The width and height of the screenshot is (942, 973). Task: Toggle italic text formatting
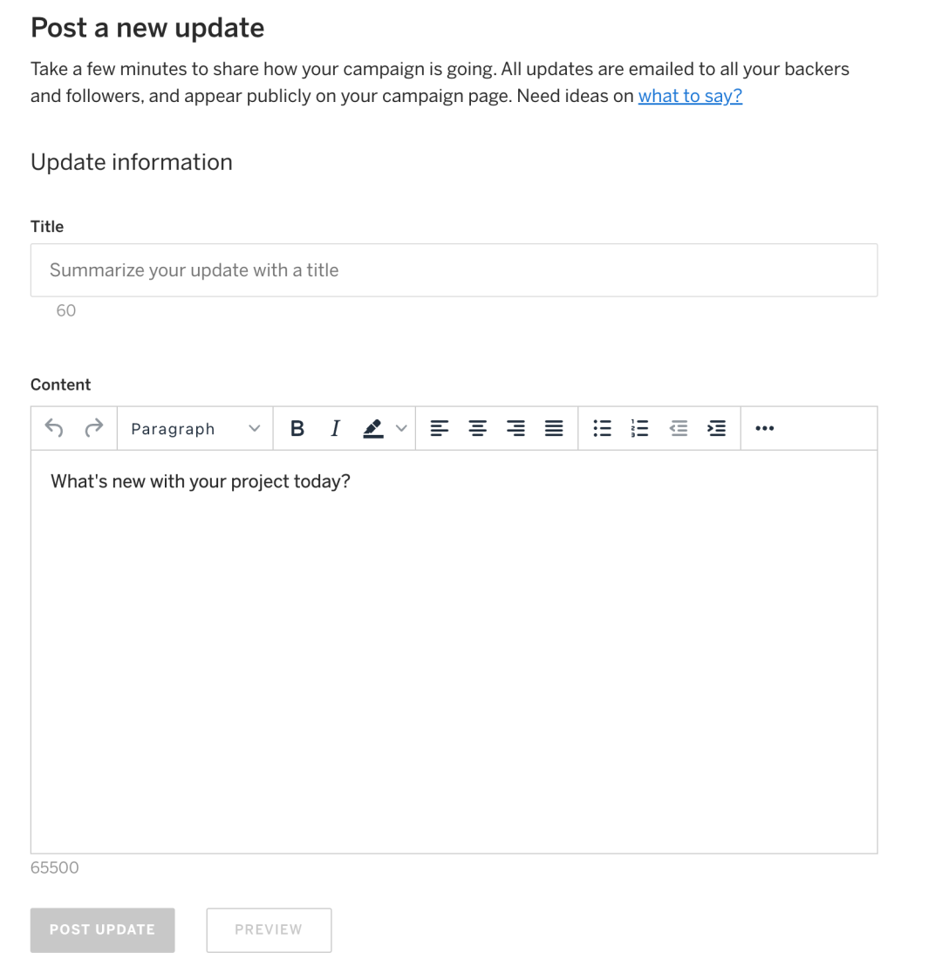pyautogui.click(x=335, y=428)
